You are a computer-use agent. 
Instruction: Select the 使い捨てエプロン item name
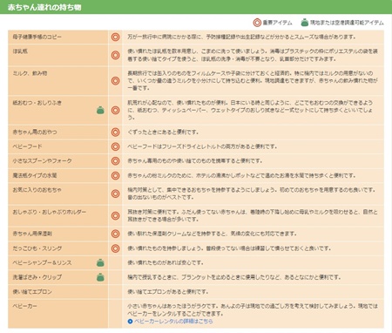[x=32, y=292]
